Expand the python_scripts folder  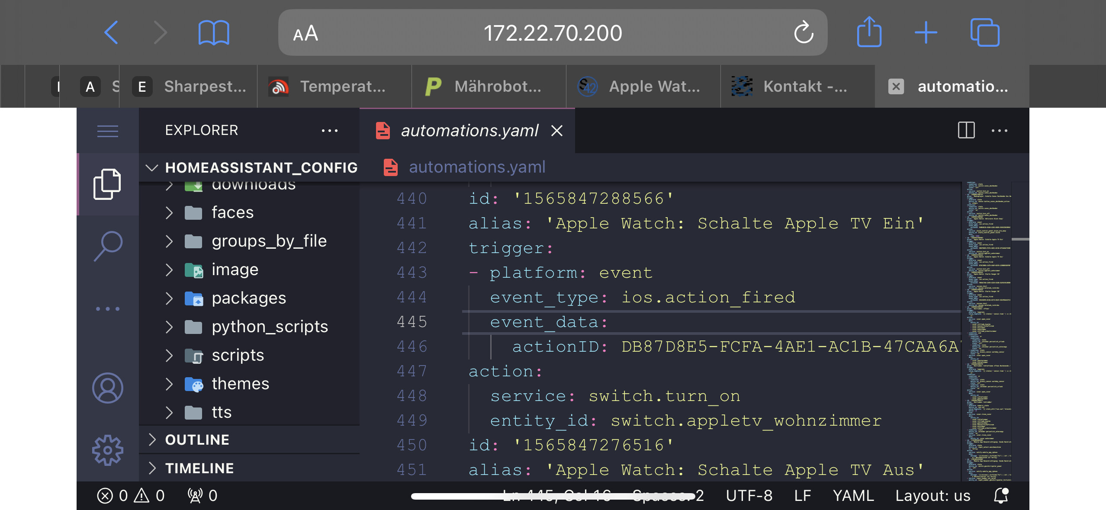pyautogui.click(x=169, y=327)
